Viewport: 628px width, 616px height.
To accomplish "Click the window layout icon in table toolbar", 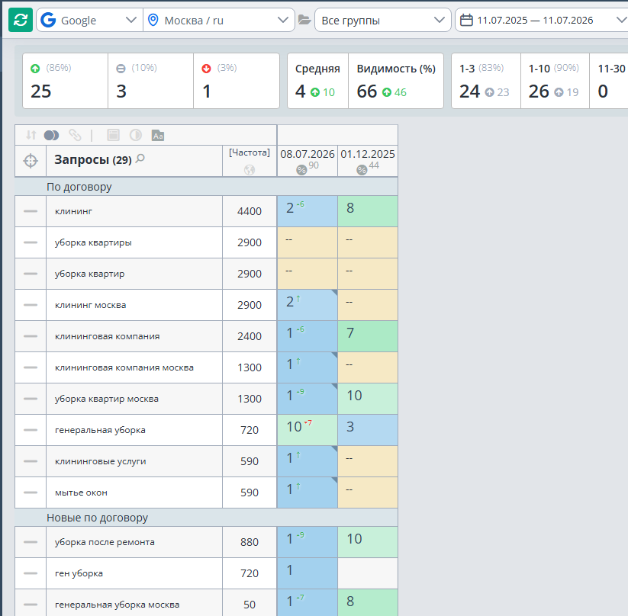I will click(114, 135).
